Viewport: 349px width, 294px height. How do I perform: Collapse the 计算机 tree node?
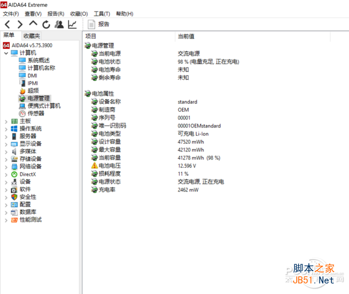6,53
